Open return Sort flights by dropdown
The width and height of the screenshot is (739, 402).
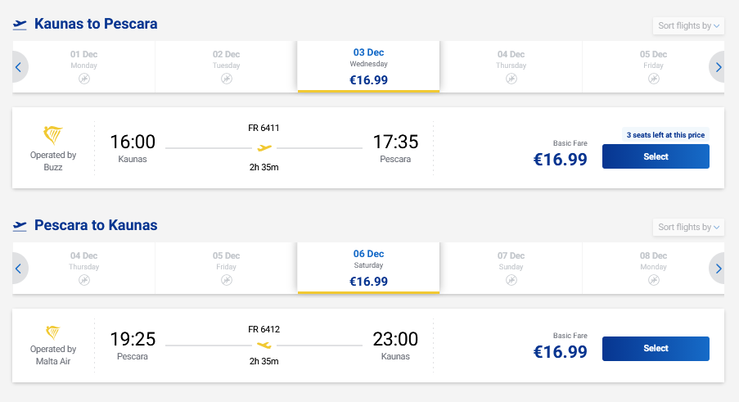(x=688, y=227)
